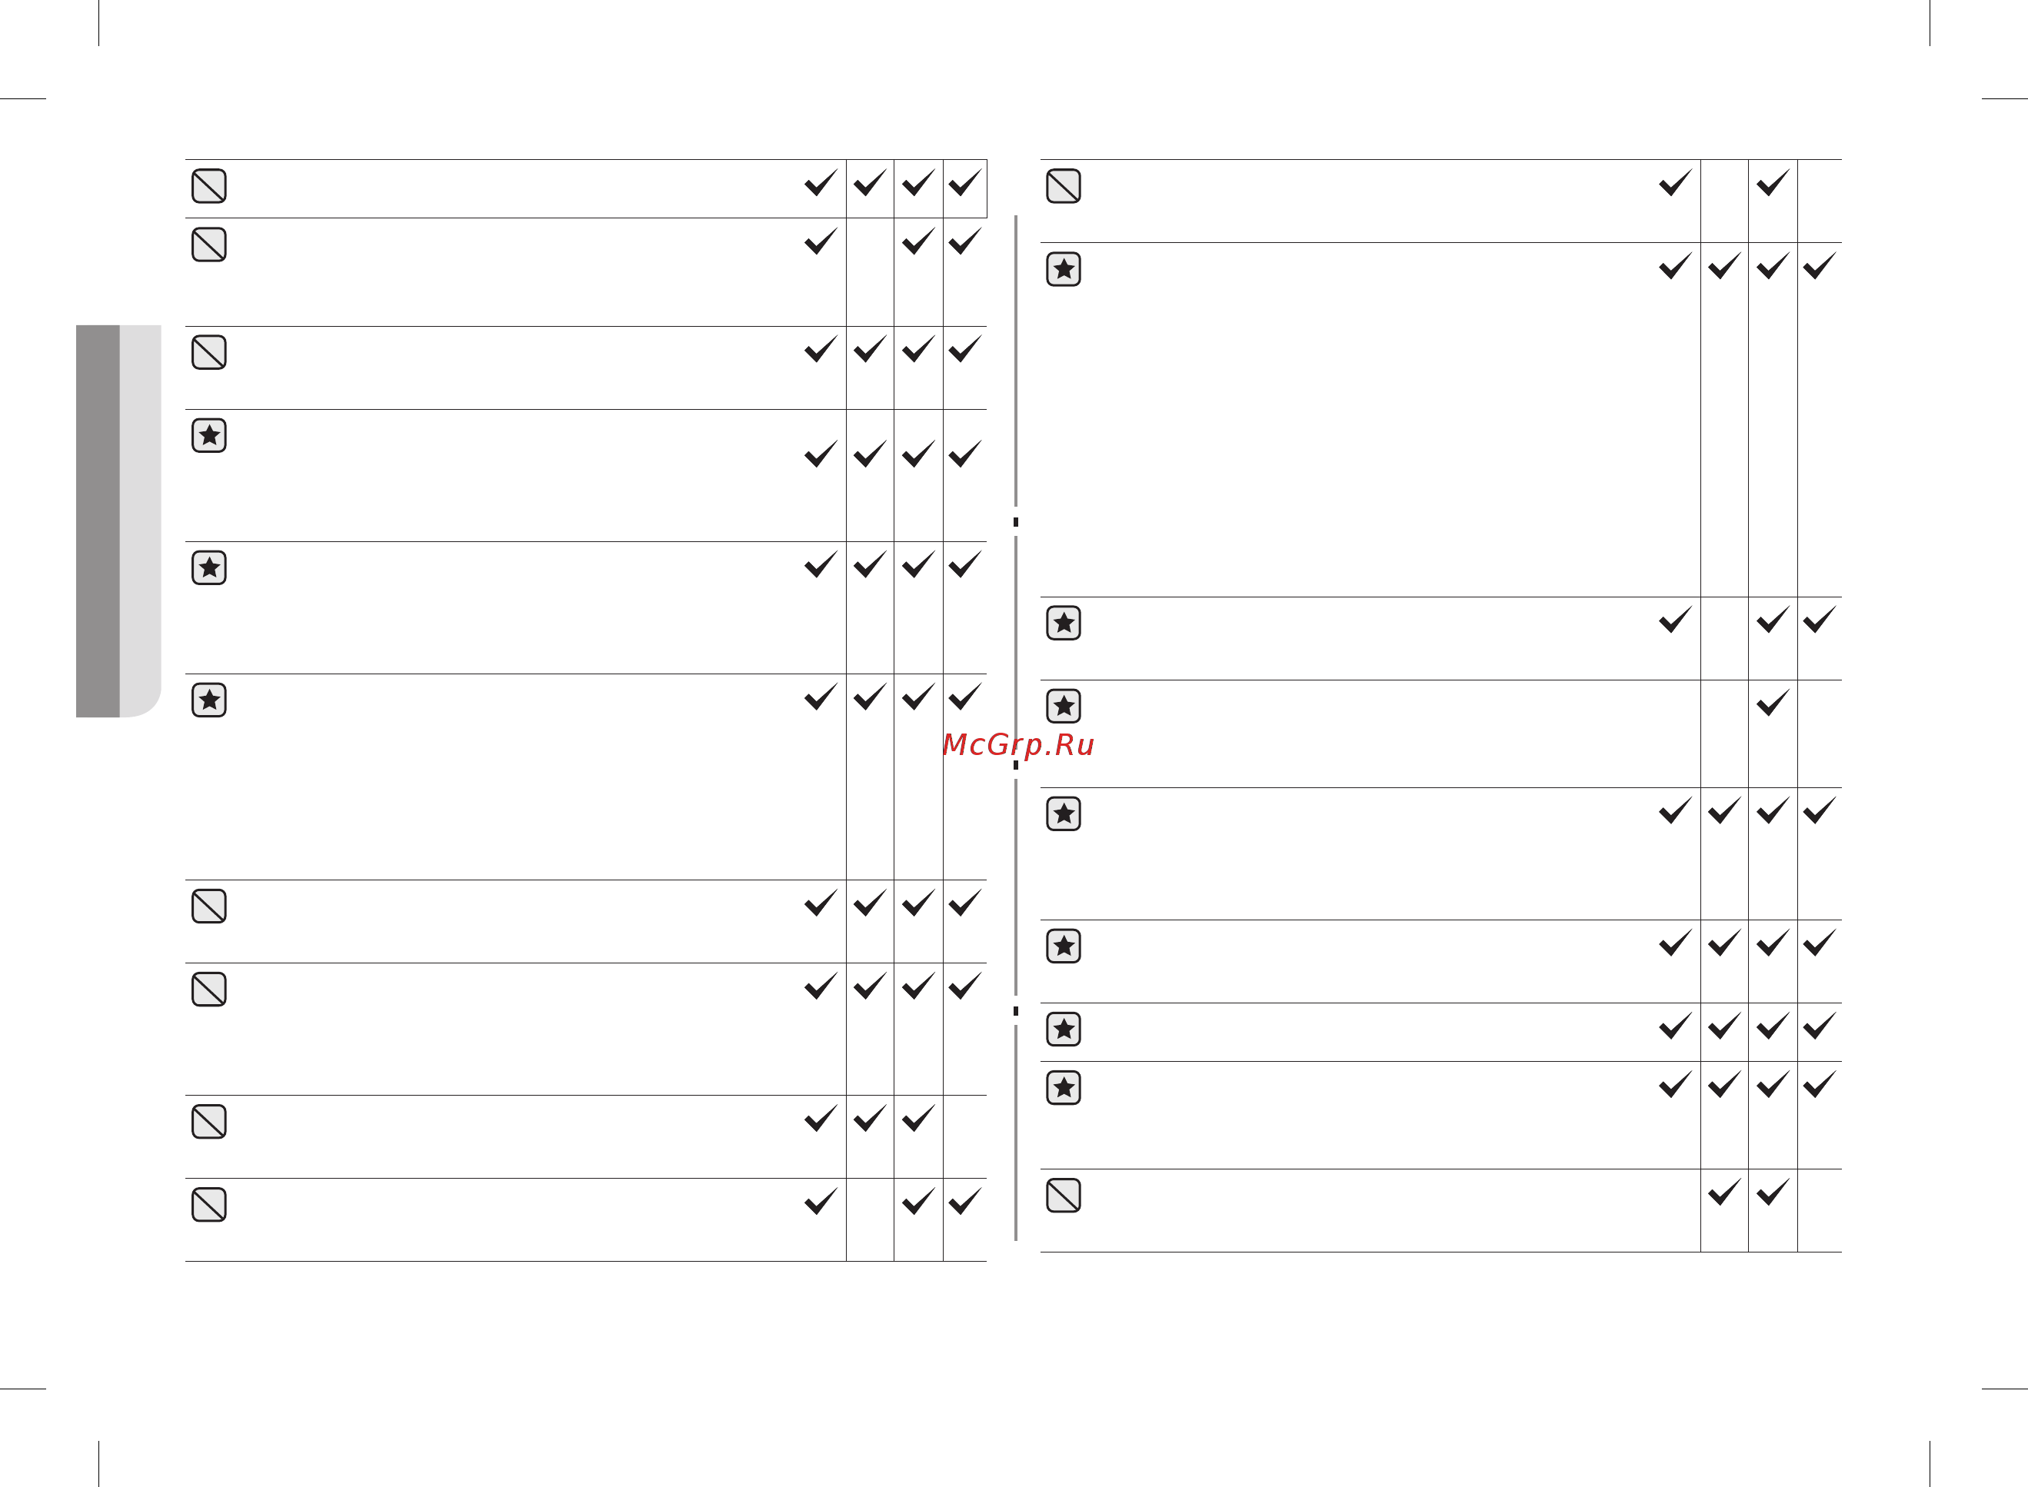Click the McGrp.Ru watermark link
Image resolution: width=2028 pixels, height=1487 pixels.
click(1018, 745)
